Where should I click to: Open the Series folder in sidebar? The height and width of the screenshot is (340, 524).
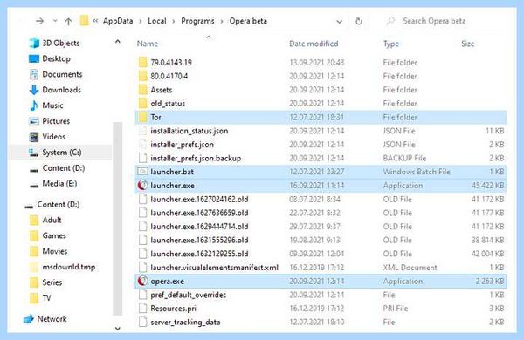52,283
